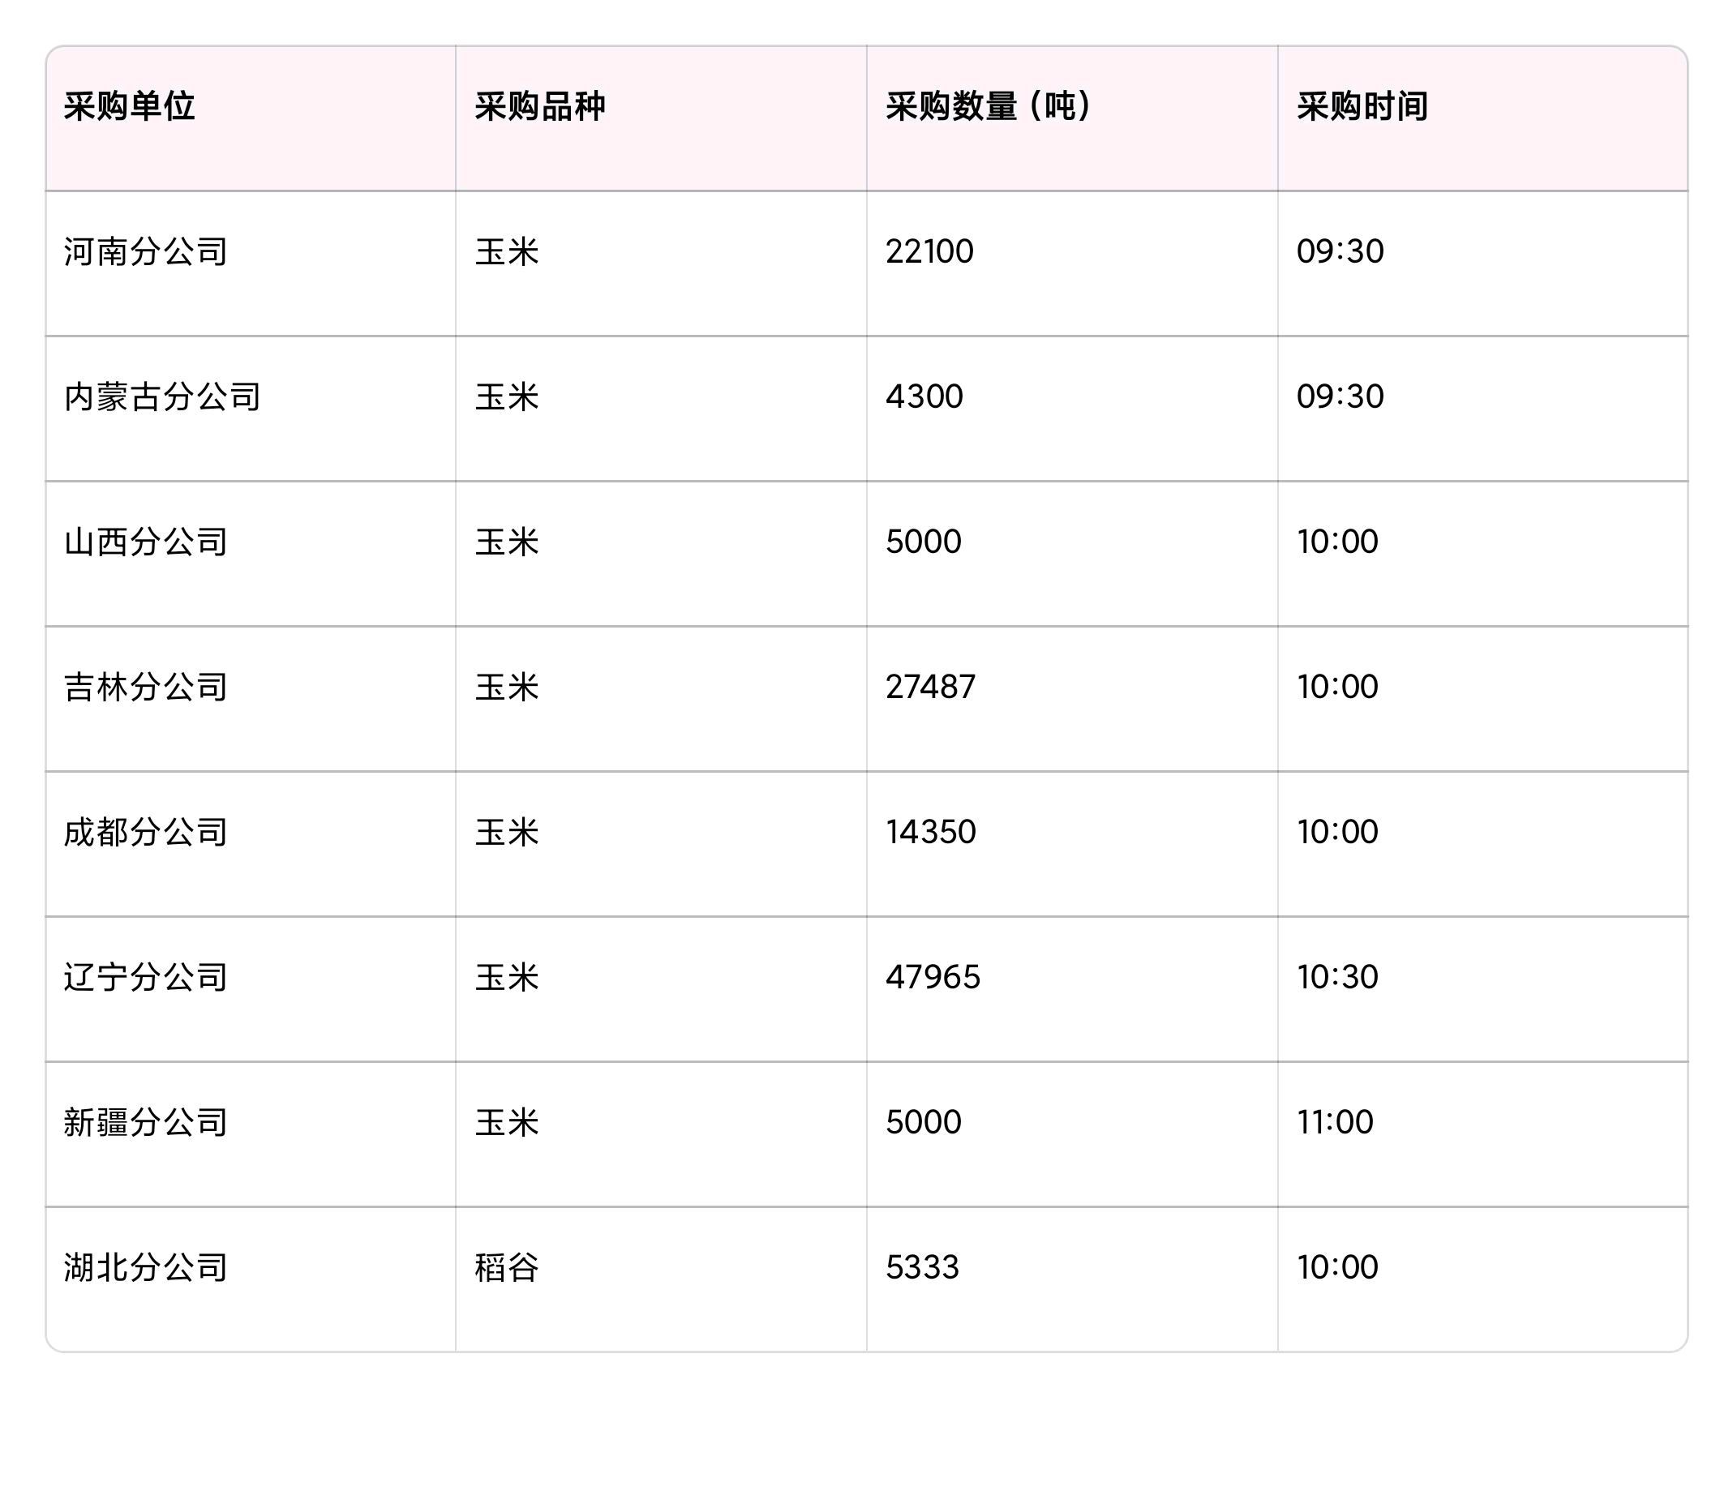Select the 吉林分公司 cell
Image resolution: width=1733 pixels, height=1504 pixels.
pyautogui.click(x=146, y=688)
